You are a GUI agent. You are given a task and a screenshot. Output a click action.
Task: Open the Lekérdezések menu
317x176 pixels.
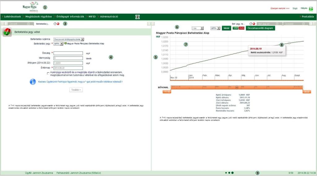pos(12,17)
